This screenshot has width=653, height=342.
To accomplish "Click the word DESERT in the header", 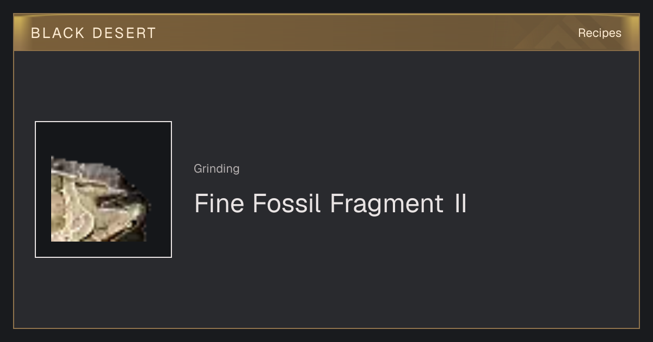I will pyautogui.click(x=124, y=33).
